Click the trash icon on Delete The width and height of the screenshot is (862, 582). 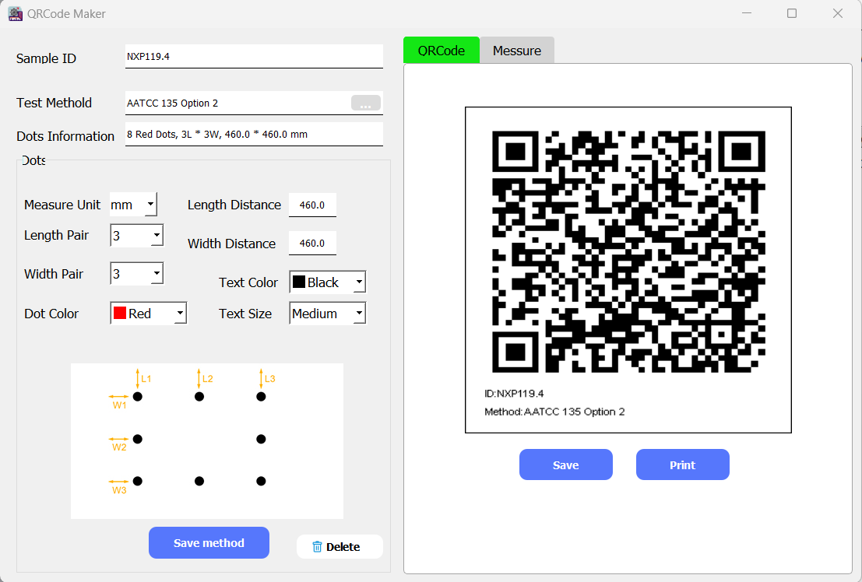317,547
